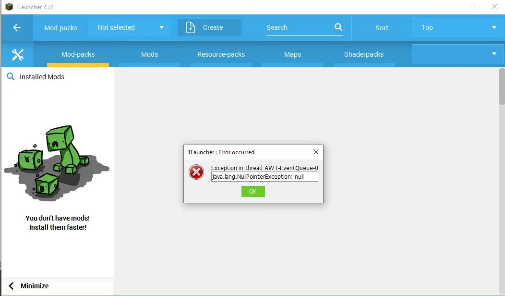
Task: Click the magnifier icon in the Search box
Action: pyautogui.click(x=338, y=27)
